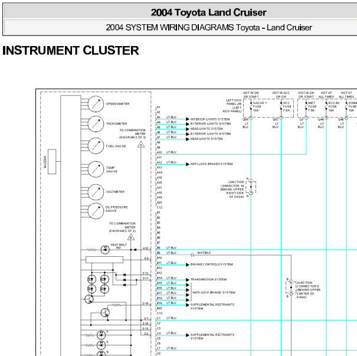Click the '2004 SYSTEM WIRING DIAGRAMS' subtitle line
This screenshot has height=356, width=357.
coord(209,28)
